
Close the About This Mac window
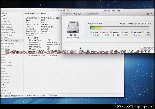point(64,11)
